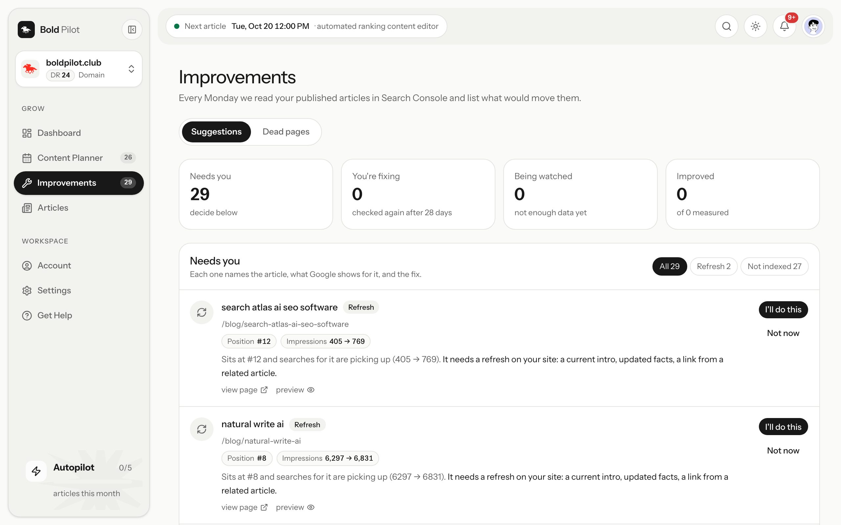
Task: Click Refresh tag beside search atlas title
Action: pos(361,307)
